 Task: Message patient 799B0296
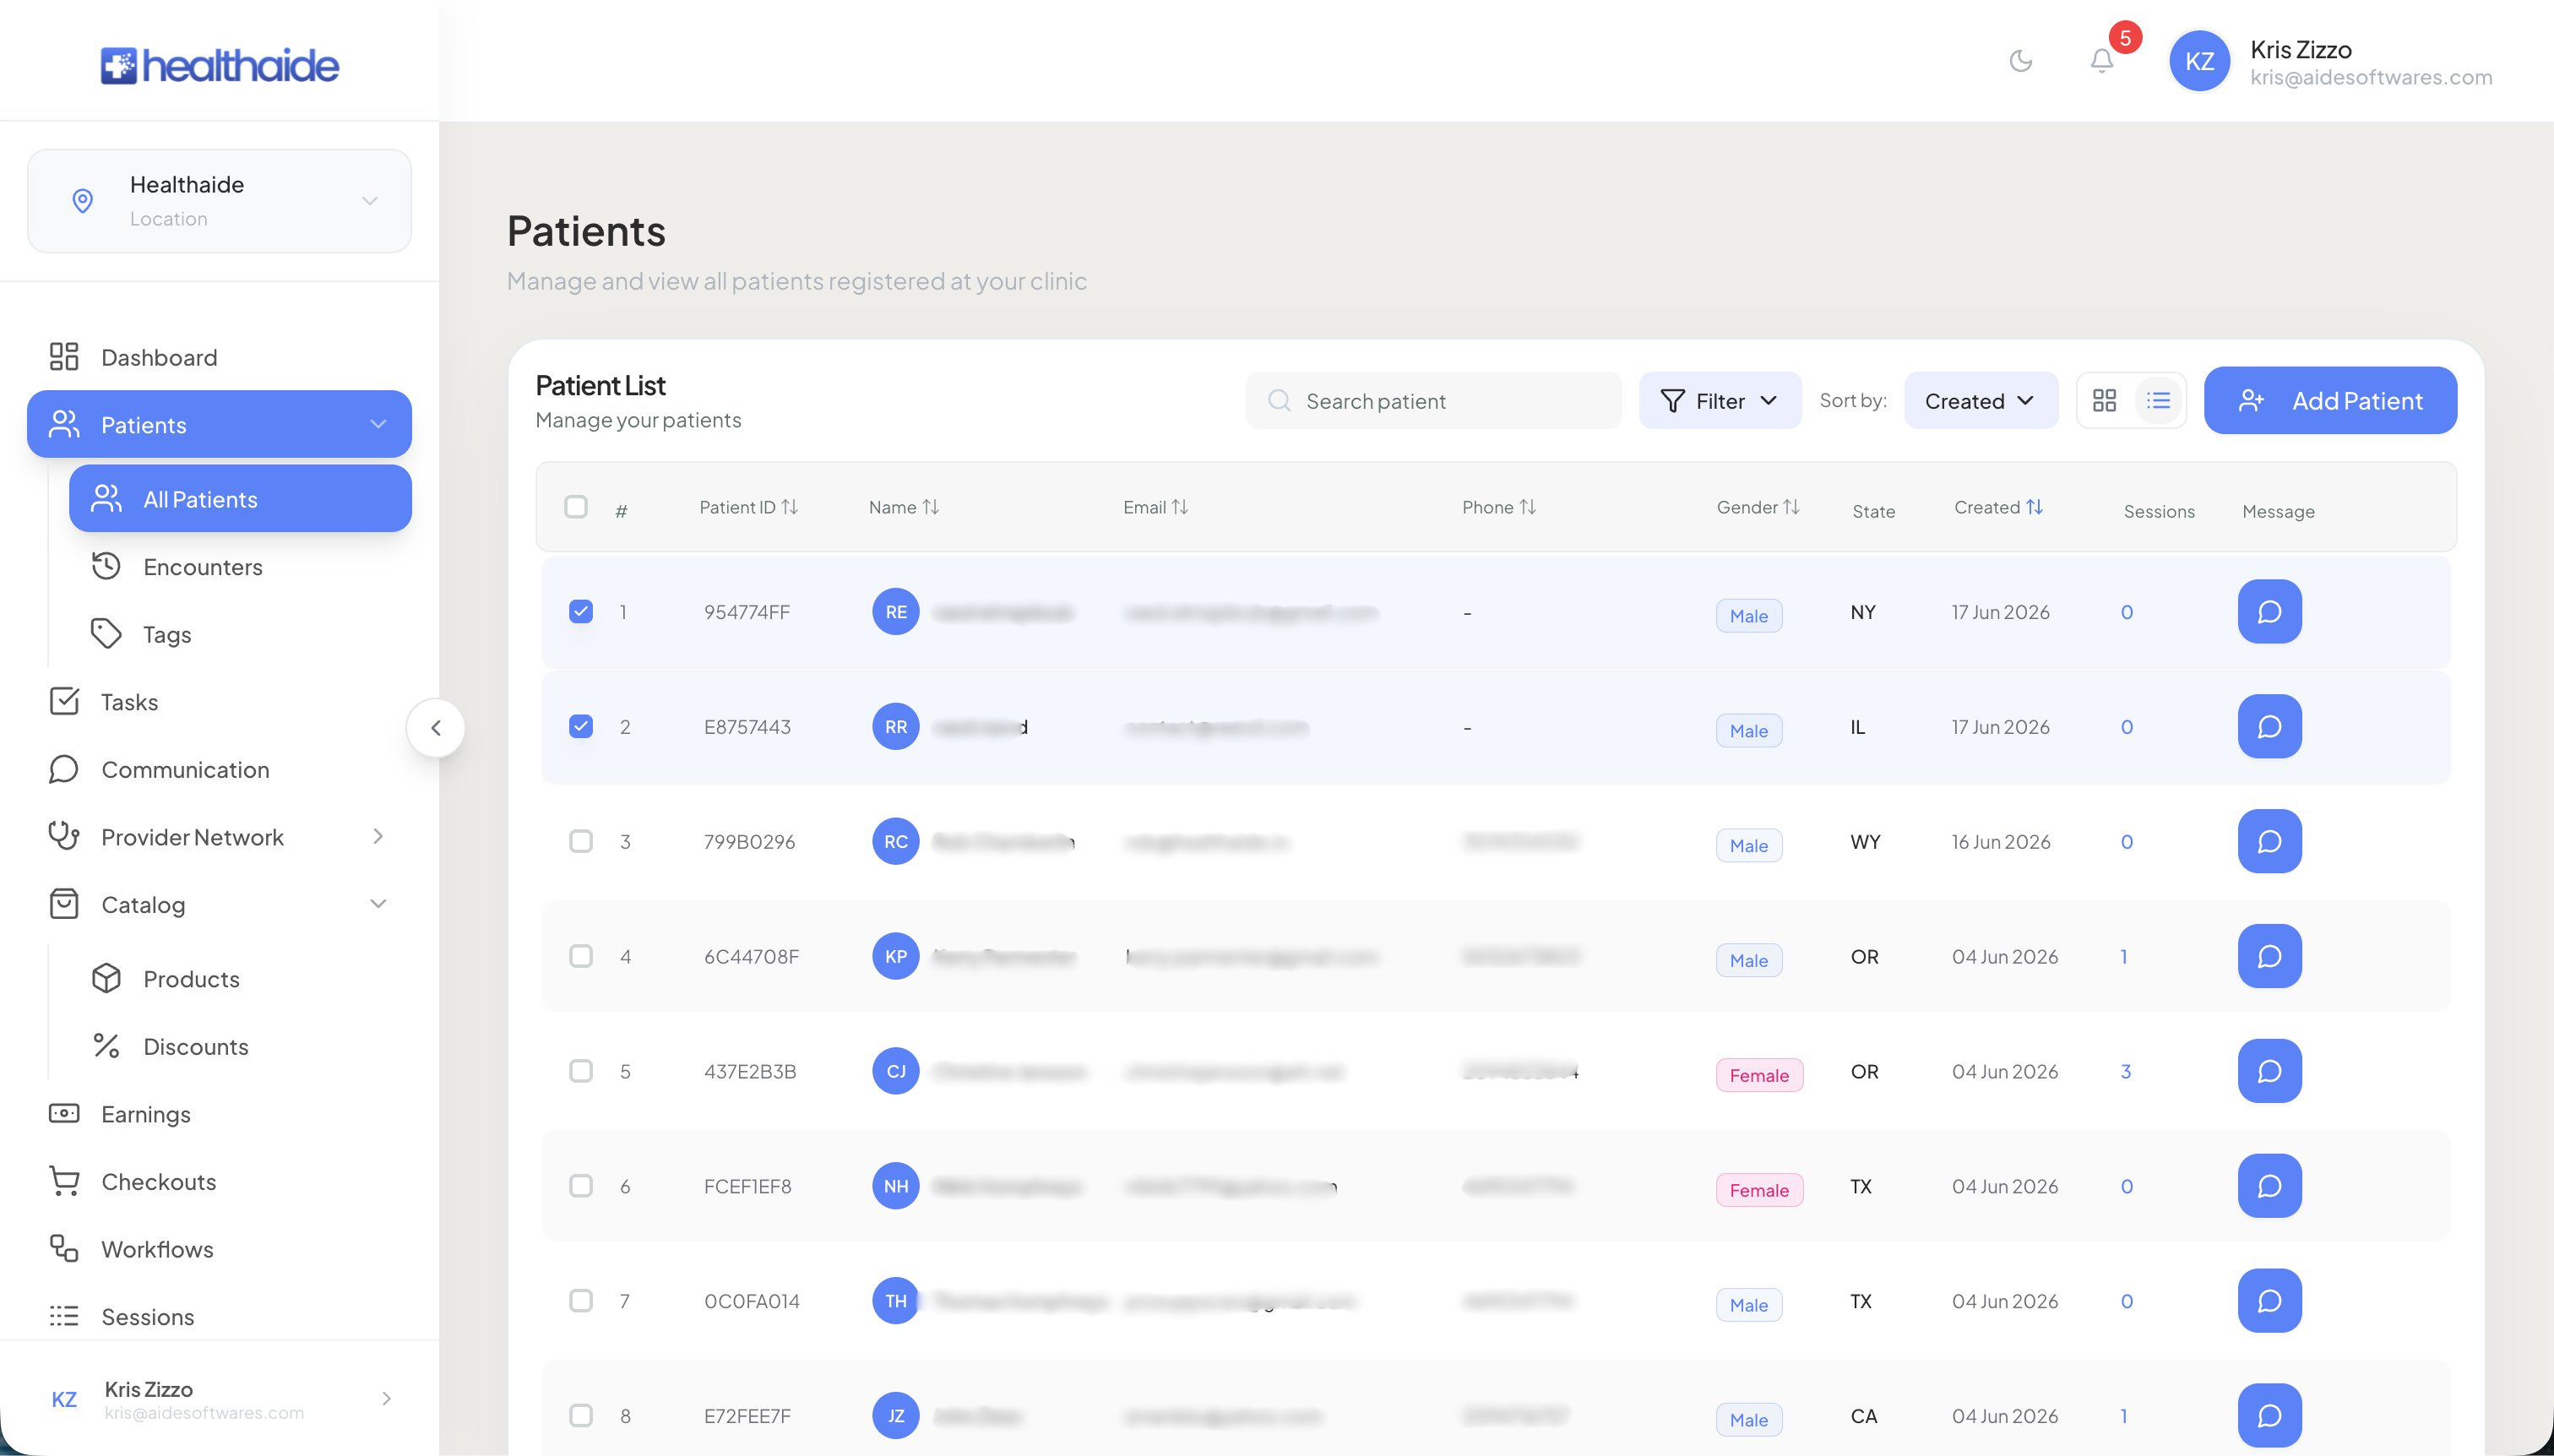(x=2269, y=841)
